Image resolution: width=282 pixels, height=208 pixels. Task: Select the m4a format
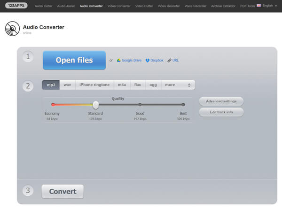pos(122,85)
